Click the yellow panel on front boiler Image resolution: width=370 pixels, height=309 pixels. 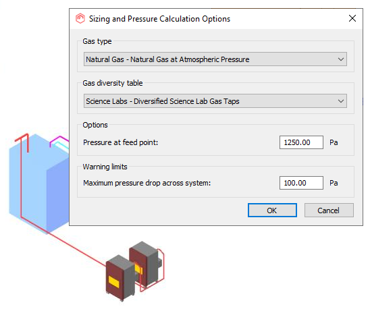coord(114,282)
